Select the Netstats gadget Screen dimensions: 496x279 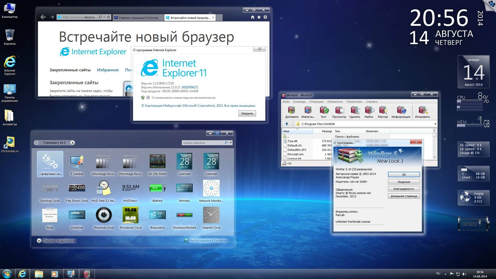coord(184,191)
